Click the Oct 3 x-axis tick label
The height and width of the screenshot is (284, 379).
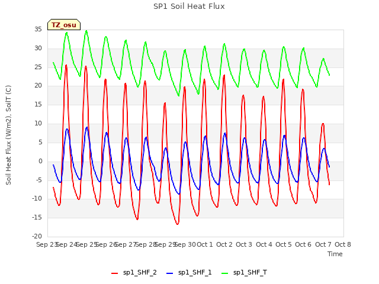pos(244,244)
